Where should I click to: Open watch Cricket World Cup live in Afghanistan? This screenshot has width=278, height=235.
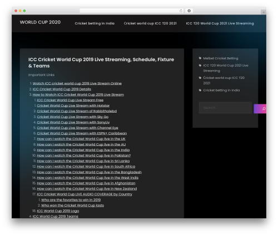[86, 183]
